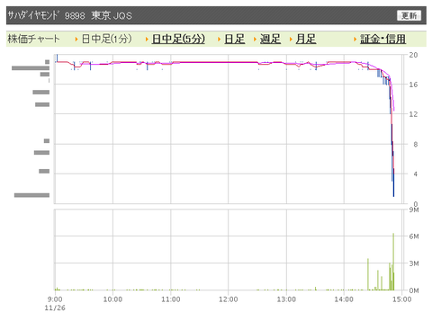This screenshot has width=432, height=330.
Task: Open the 日中足(5分) chart link
Action: (x=178, y=39)
